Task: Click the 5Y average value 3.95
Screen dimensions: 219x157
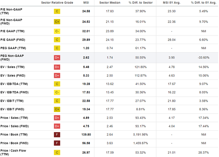Action: pos(171,58)
